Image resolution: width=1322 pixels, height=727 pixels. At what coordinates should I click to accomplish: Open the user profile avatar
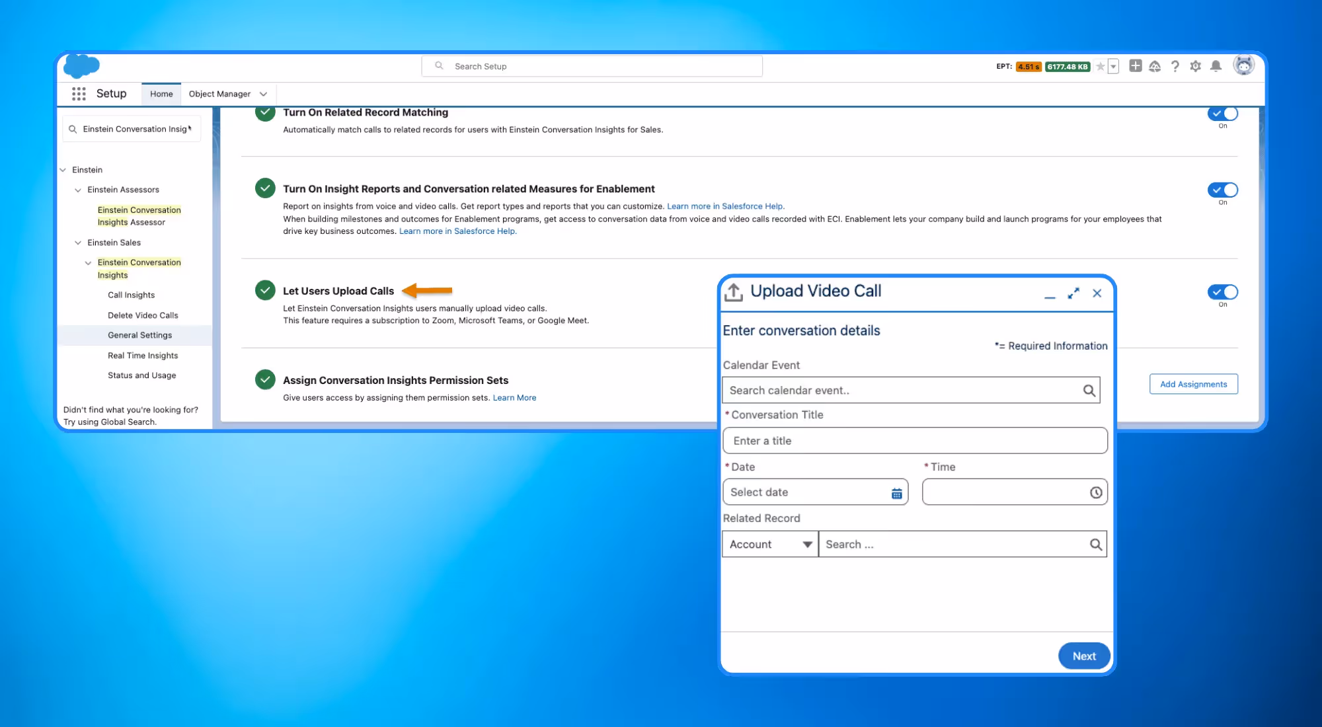1243,65
